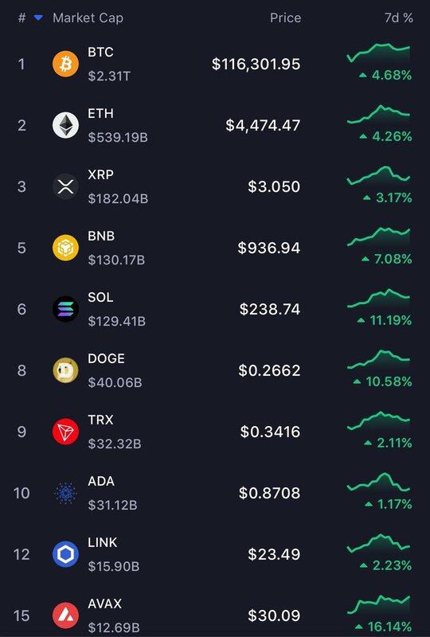
Task: Open the Bitcoin coin icon
Action: 65,64
